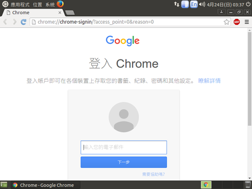The image size is (252, 189).
Task: Select the Chrome tab
Action: tap(33, 13)
